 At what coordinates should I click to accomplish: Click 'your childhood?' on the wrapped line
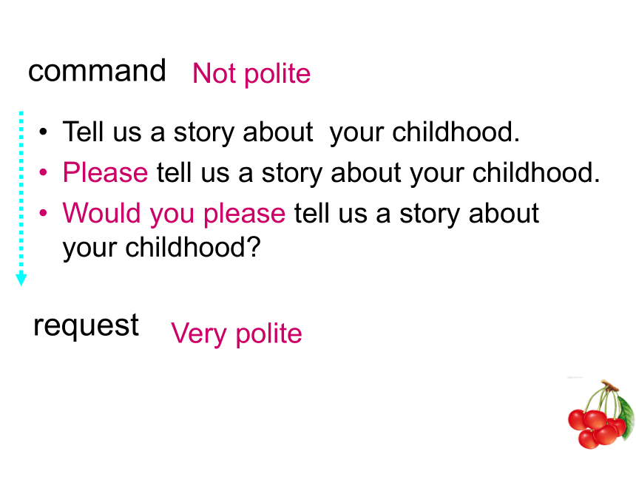[x=161, y=248]
